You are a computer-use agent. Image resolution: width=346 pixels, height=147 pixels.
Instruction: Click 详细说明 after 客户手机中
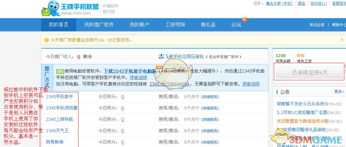(x=138, y=78)
